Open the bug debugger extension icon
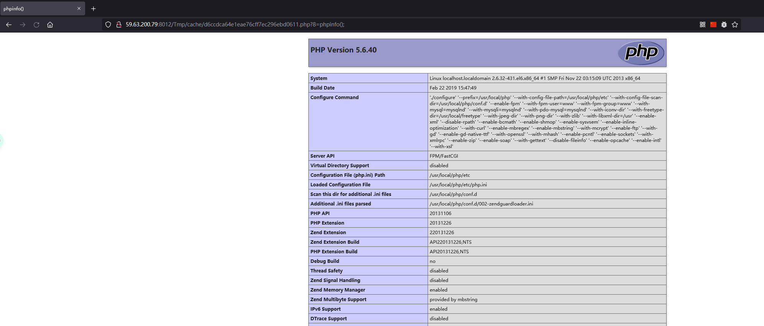The height and width of the screenshot is (326, 764). pos(724,24)
